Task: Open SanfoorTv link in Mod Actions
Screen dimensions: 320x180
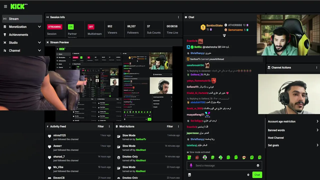Action: [x=141, y=139]
